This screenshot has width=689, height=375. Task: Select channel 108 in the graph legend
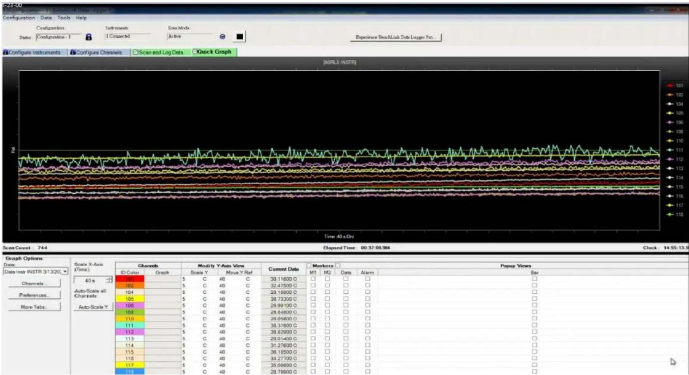pos(675,132)
